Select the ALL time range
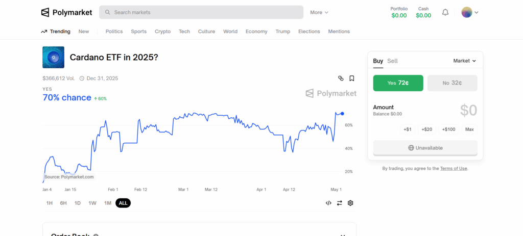523x236 pixels. point(123,203)
